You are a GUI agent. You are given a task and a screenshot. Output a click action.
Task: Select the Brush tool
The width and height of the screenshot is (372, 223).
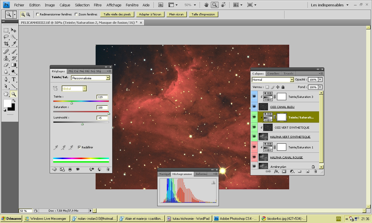pos(13,52)
